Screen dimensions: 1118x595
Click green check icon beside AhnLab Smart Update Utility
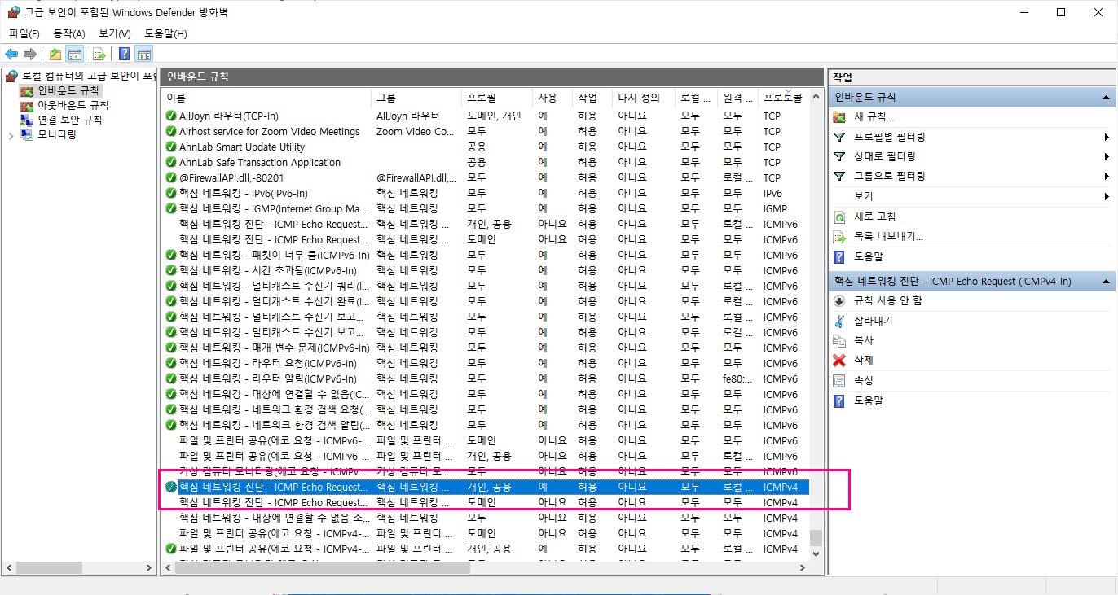click(170, 147)
